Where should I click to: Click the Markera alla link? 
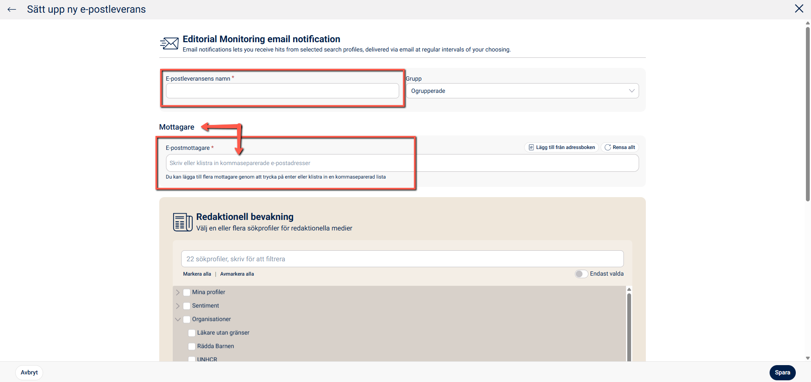[197, 274]
